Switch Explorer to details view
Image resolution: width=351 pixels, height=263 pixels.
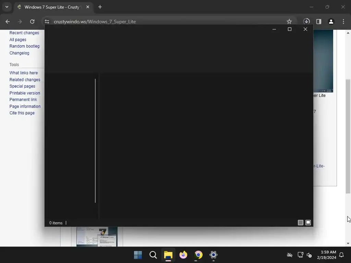click(x=300, y=223)
